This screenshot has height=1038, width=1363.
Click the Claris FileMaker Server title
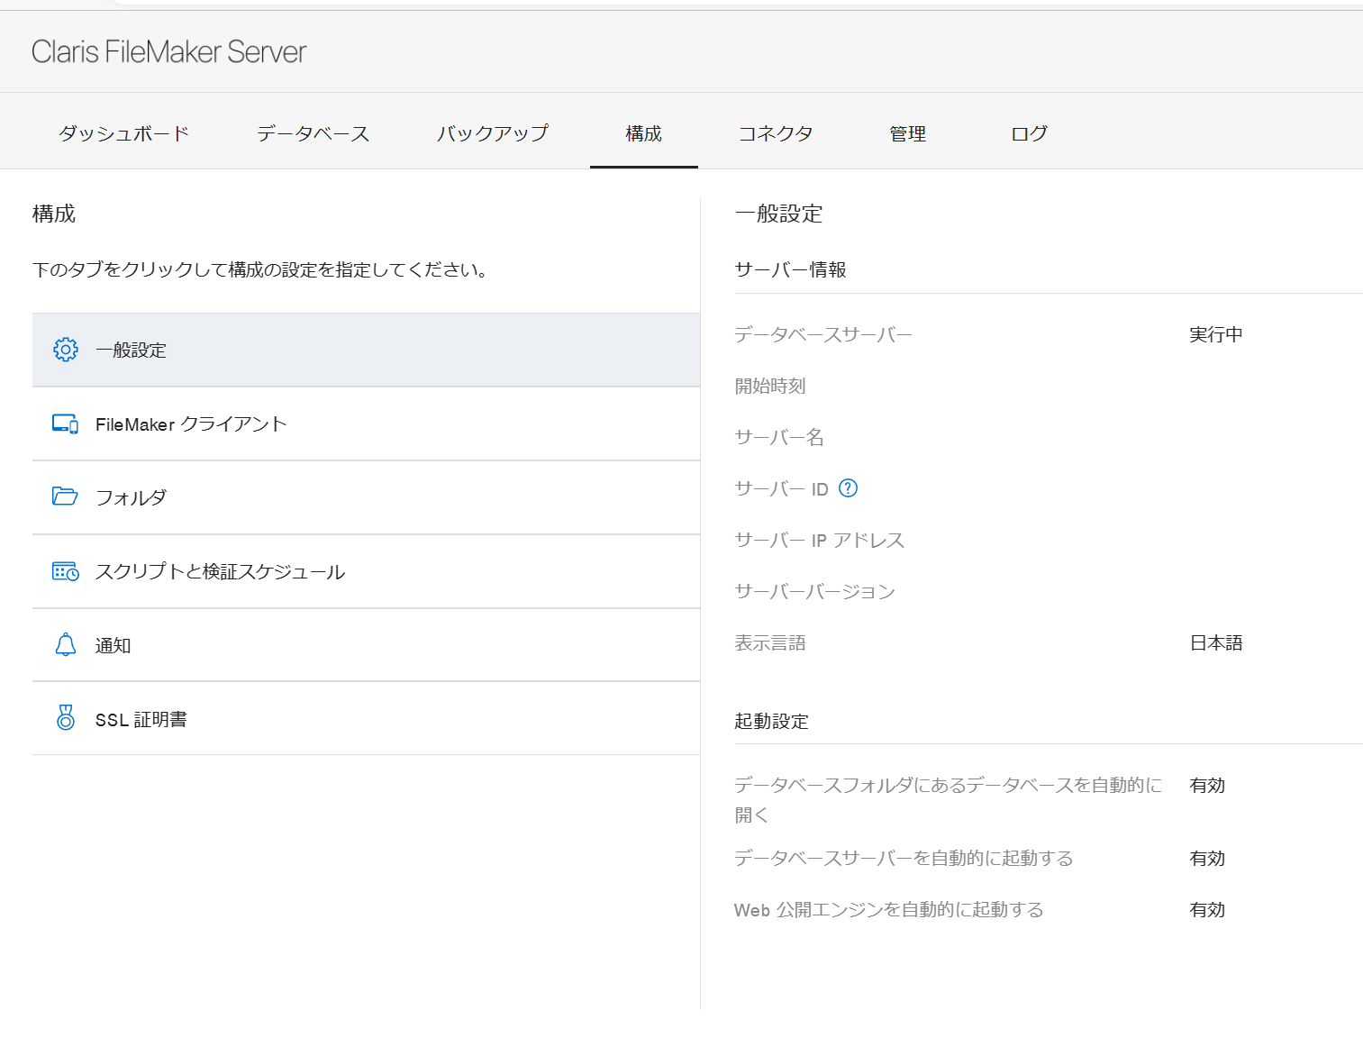pyautogui.click(x=168, y=52)
